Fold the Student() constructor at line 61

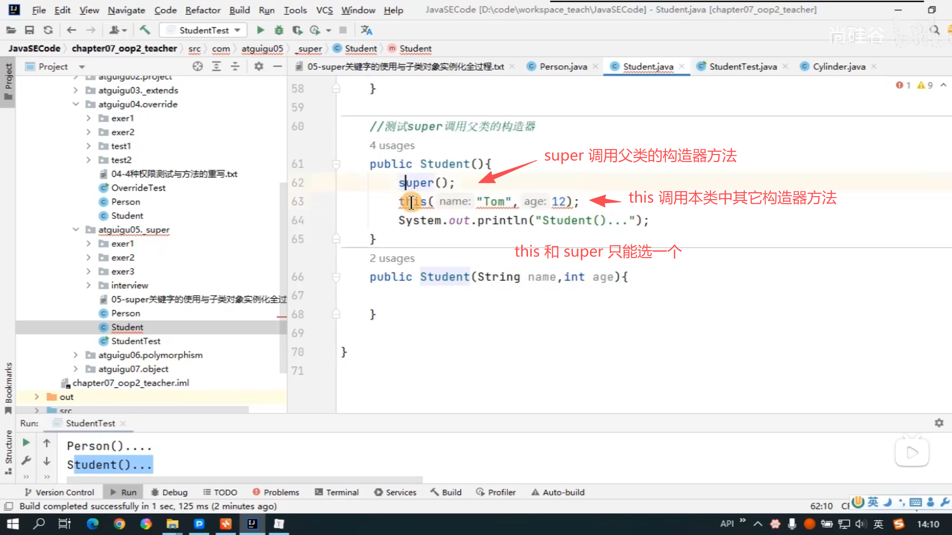336,164
